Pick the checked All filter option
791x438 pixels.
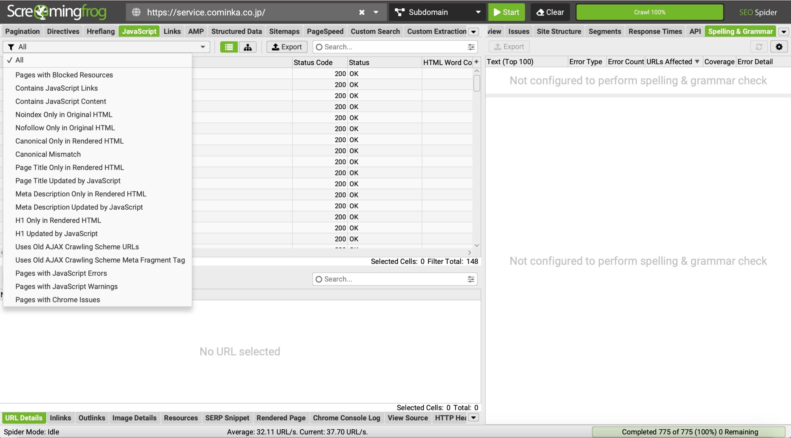click(19, 60)
